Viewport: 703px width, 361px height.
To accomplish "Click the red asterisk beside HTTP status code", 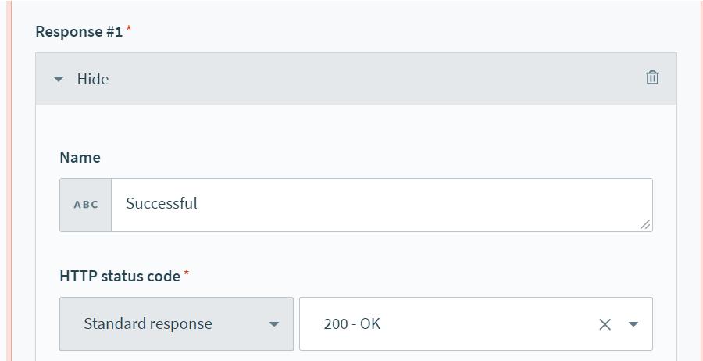I will [187, 273].
